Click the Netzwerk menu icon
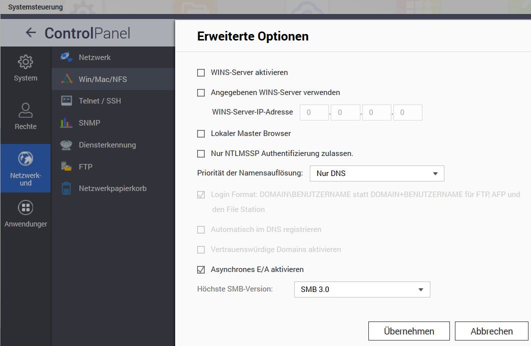 pos(67,57)
